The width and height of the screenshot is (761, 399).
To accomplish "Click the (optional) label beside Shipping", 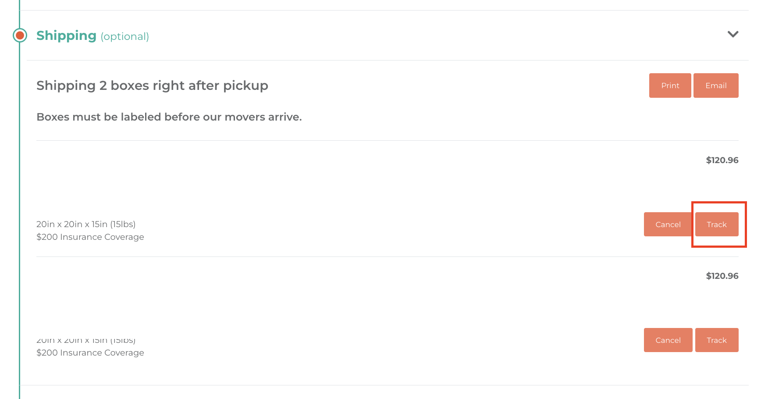I will tap(125, 36).
